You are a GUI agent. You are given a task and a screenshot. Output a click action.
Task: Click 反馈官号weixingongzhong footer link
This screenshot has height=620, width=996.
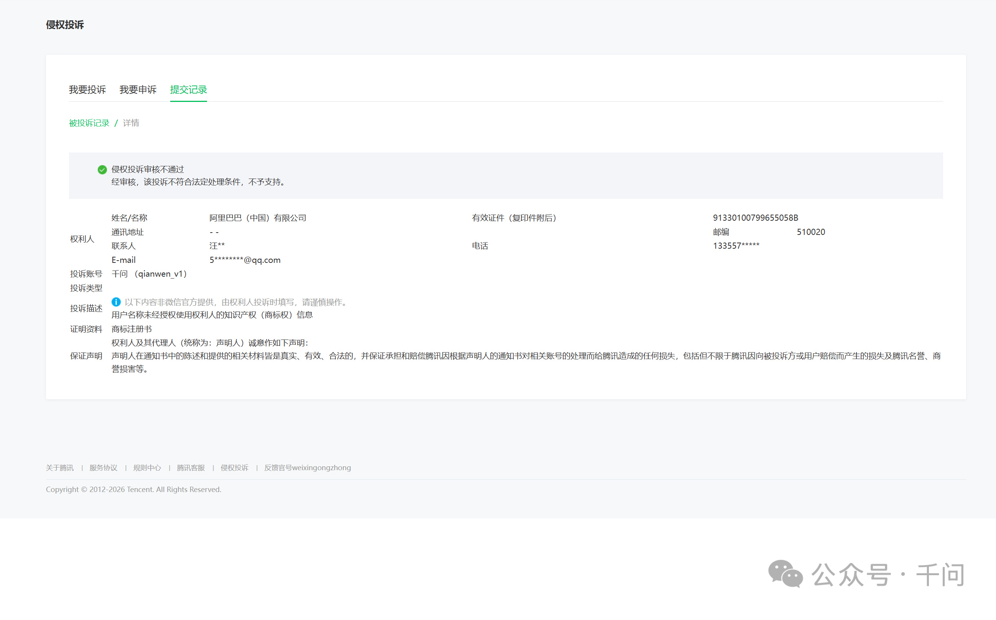307,468
